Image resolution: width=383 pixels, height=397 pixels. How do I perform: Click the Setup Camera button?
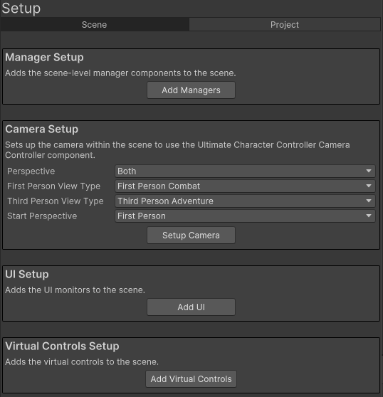tap(191, 235)
